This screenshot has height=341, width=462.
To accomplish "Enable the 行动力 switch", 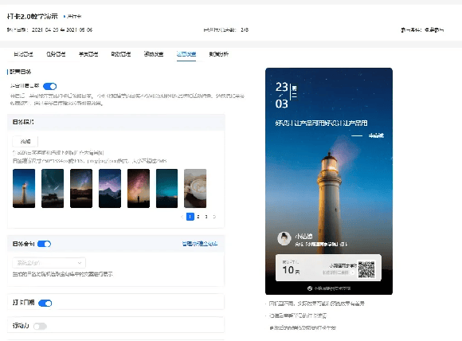I will pos(40,327).
